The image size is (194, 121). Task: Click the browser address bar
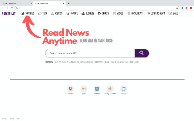pyautogui.click(x=97, y=8)
